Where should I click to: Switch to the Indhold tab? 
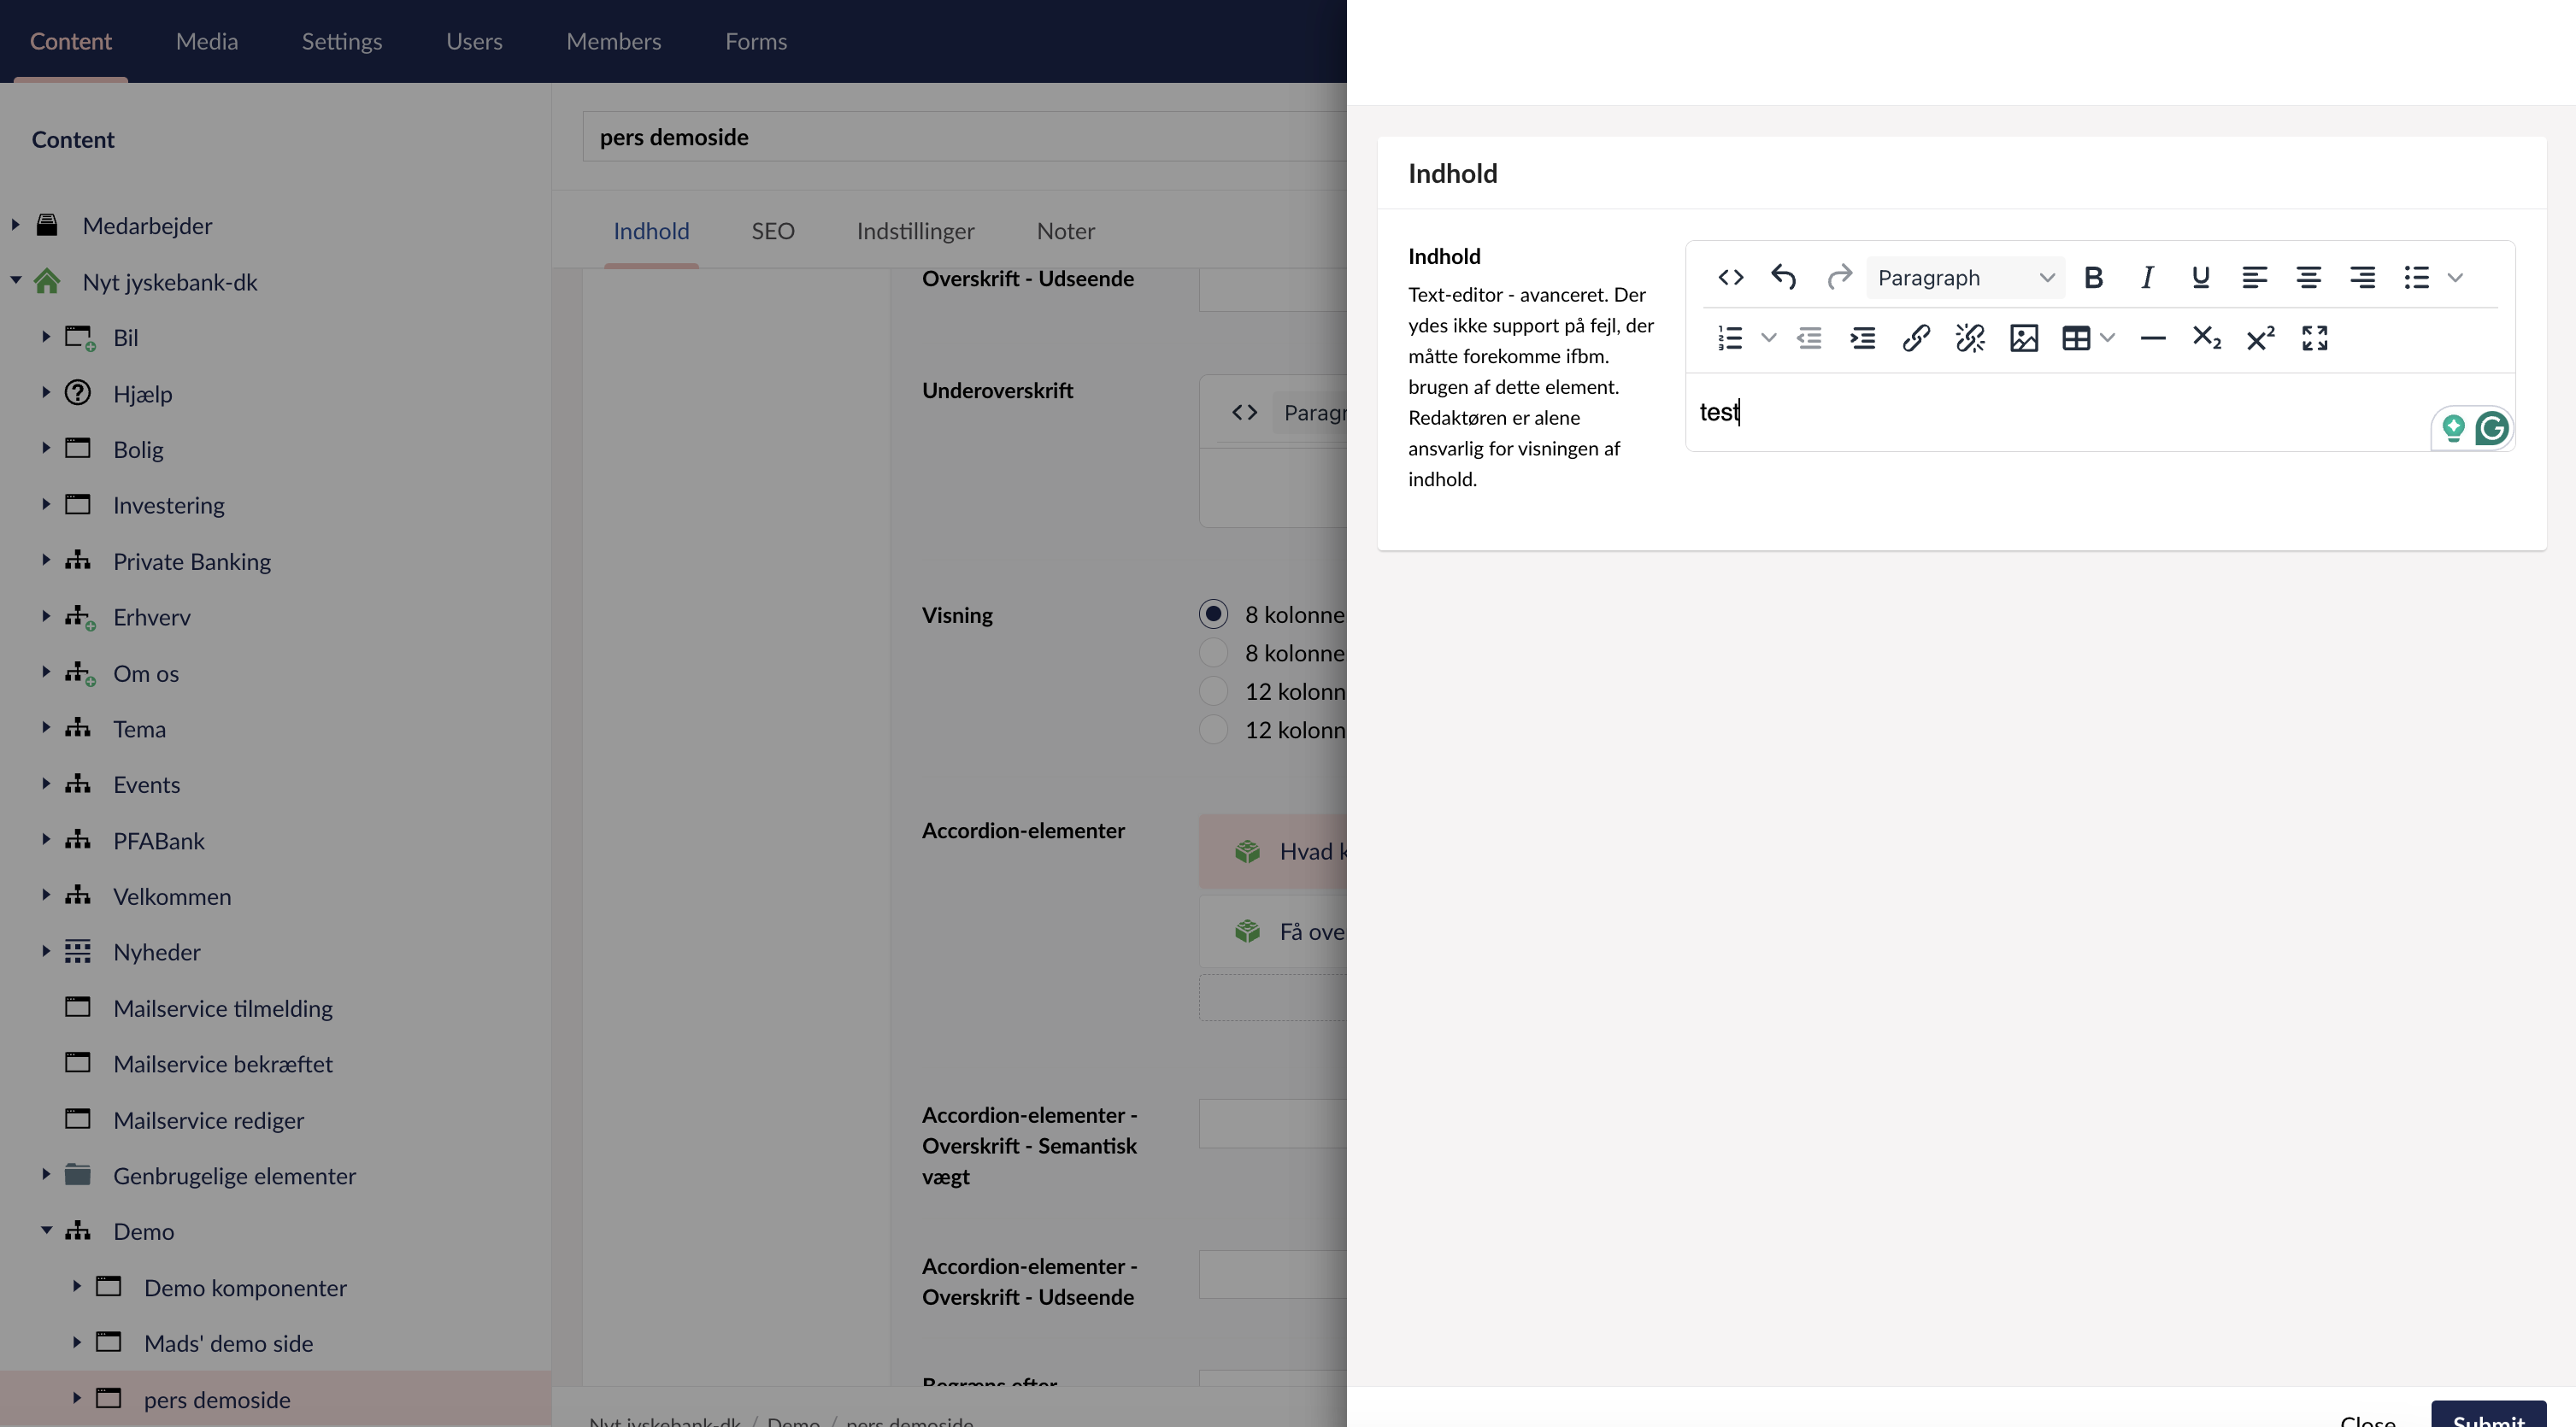tap(651, 231)
